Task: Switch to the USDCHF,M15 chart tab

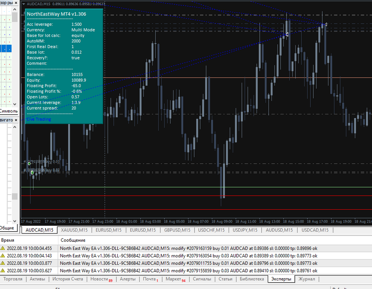Action: (x=211, y=230)
